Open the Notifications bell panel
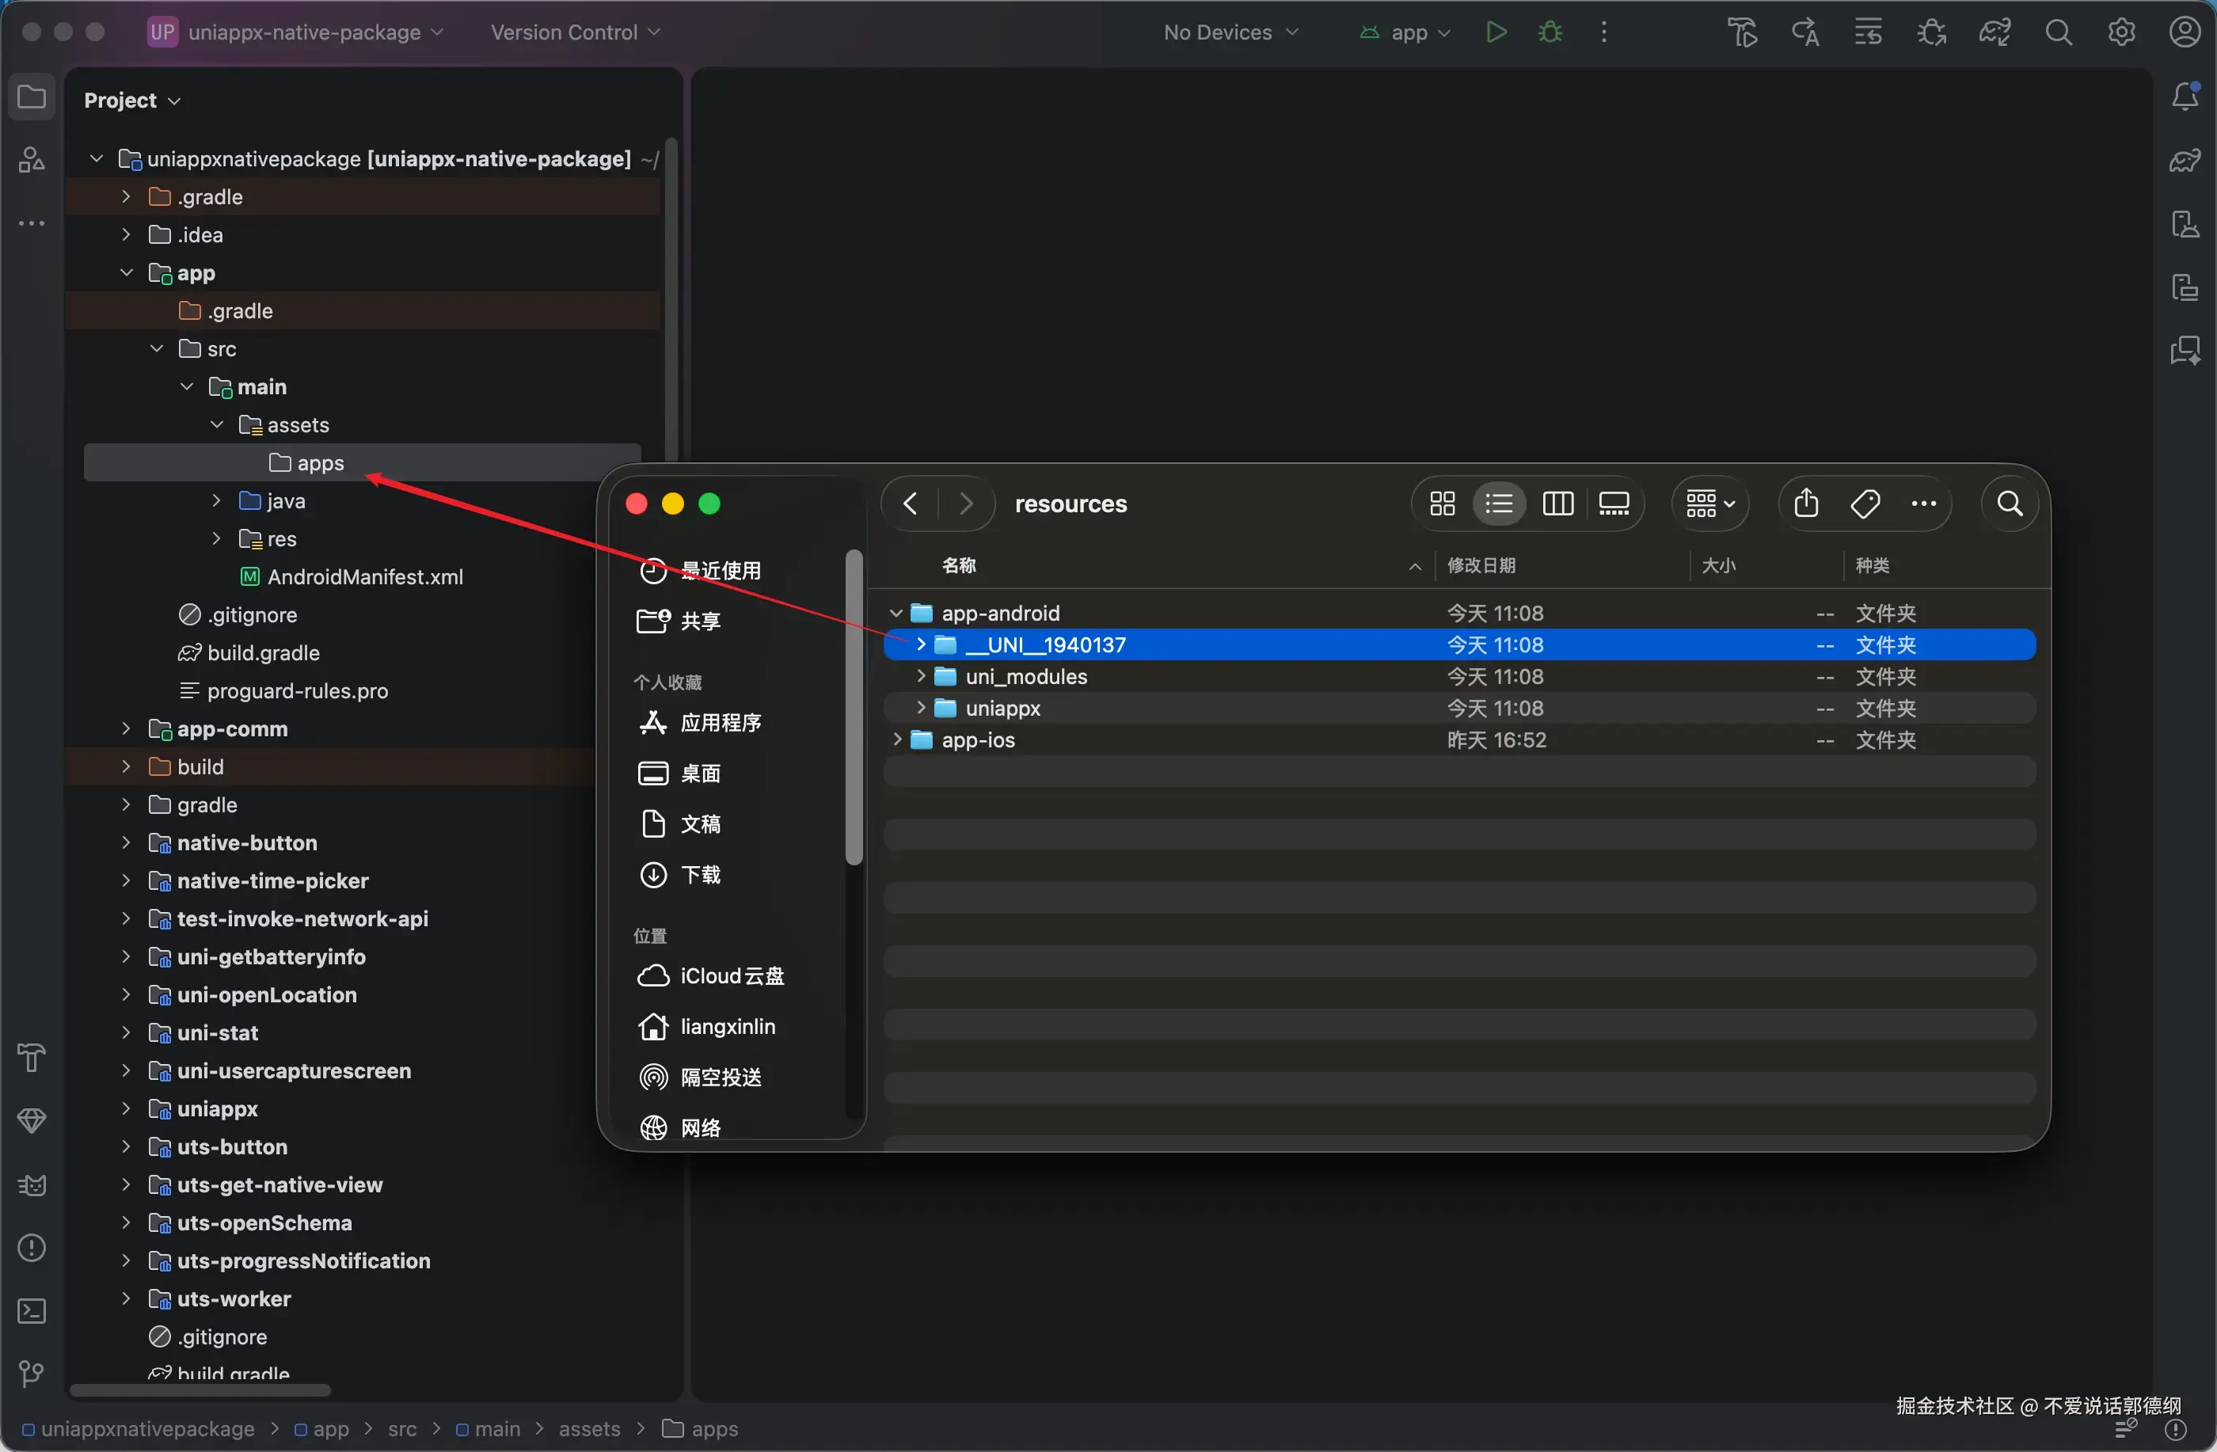2217x1452 pixels. [x=2185, y=96]
